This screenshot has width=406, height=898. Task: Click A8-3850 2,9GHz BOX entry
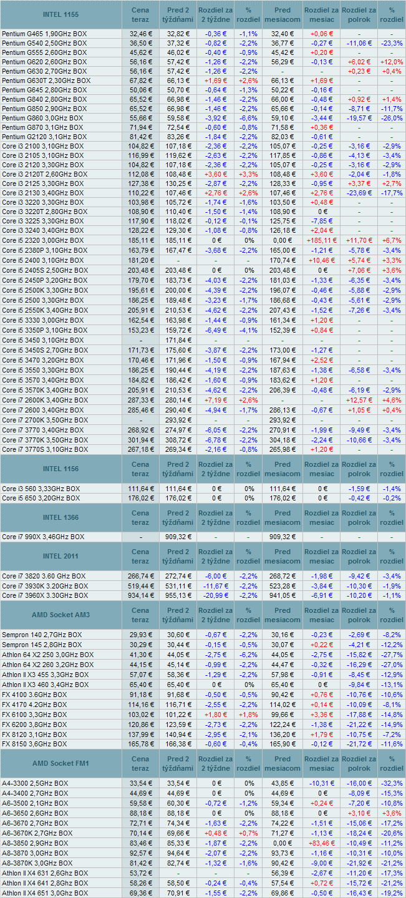[36, 843]
